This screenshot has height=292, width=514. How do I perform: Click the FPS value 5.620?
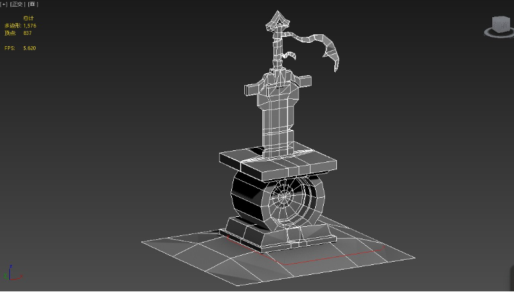click(x=30, y=48)
